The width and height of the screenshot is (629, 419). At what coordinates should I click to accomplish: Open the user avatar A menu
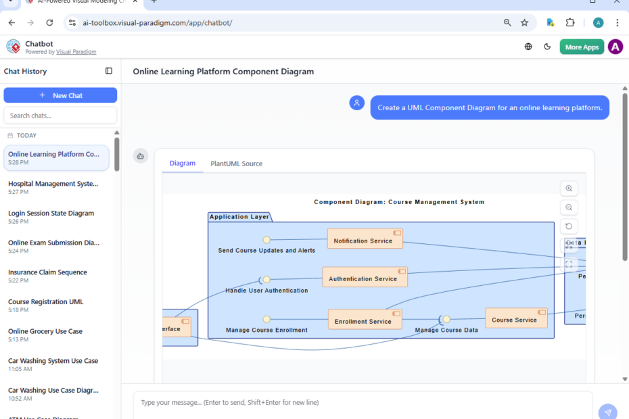pyautogui.click(x=615, y=47)
